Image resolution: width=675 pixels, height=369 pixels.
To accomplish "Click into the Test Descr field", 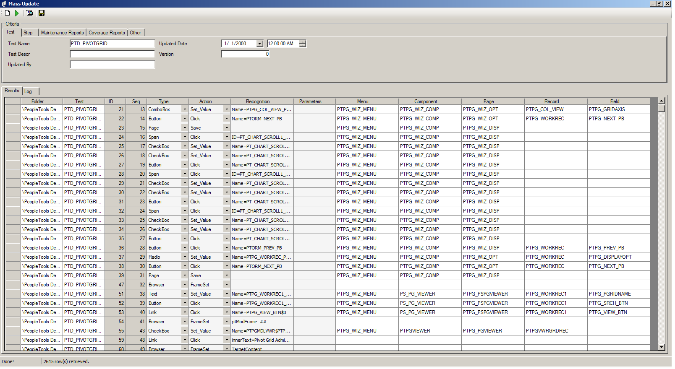I will point(112,54).
